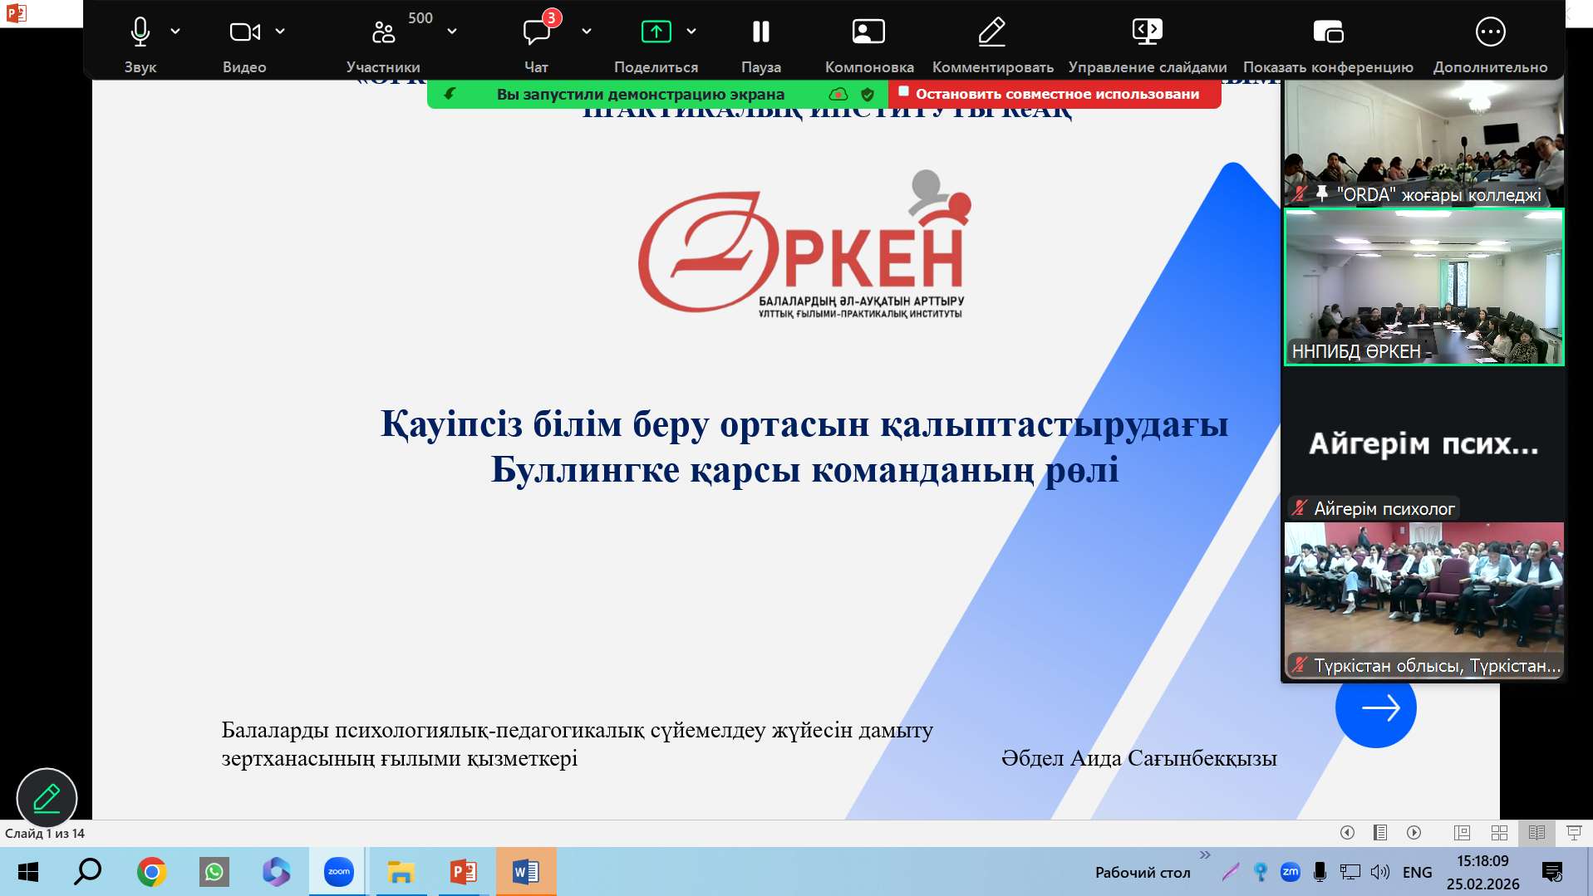Pause screen share with the Пауза button
The image size is (1593, 896).
click(760, 32)
